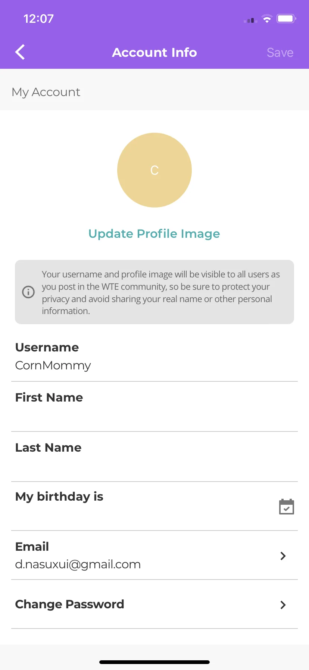Tap the Wi-Fi status icon
Image resolution: width=309 pixels, height=670 pixels.
267,19
